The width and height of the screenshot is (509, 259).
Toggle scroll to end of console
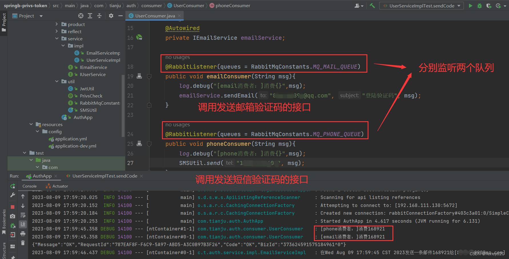tap(23, 224)
